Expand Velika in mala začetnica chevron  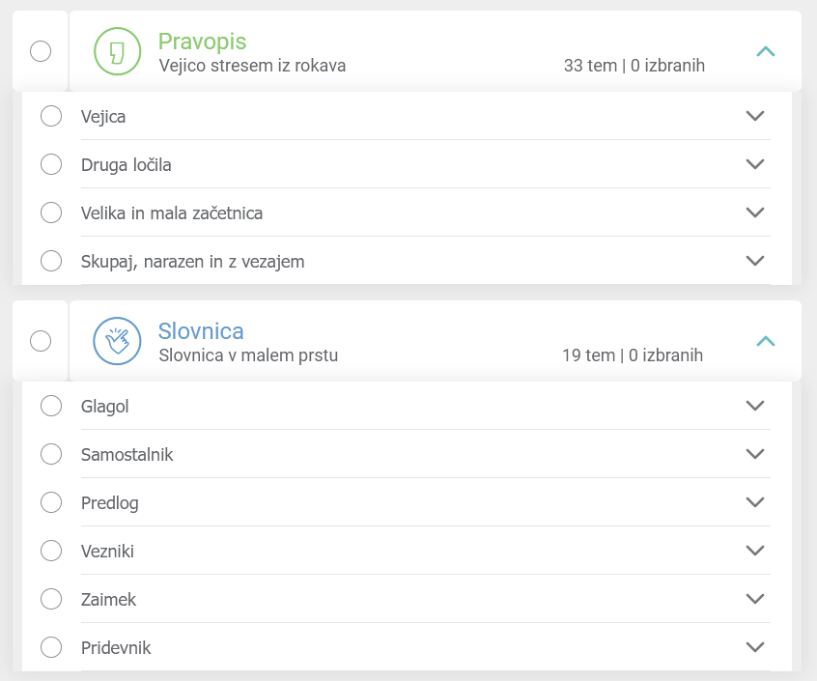(x=755, y=213)
